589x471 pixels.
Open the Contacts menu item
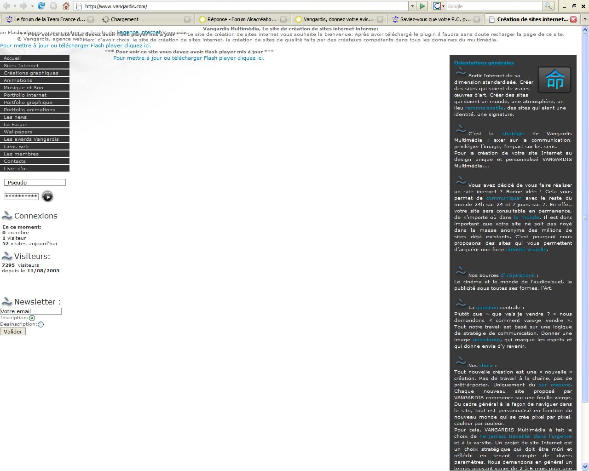tap(35, 161)
